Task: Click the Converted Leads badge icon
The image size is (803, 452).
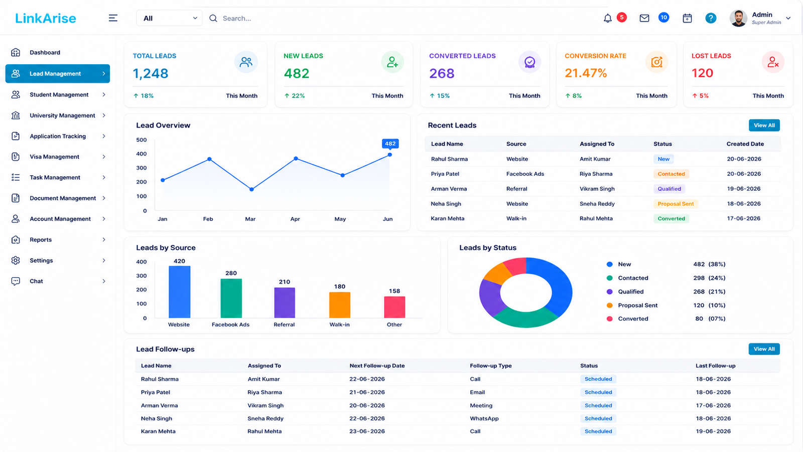Action: (x=529, y=62)
